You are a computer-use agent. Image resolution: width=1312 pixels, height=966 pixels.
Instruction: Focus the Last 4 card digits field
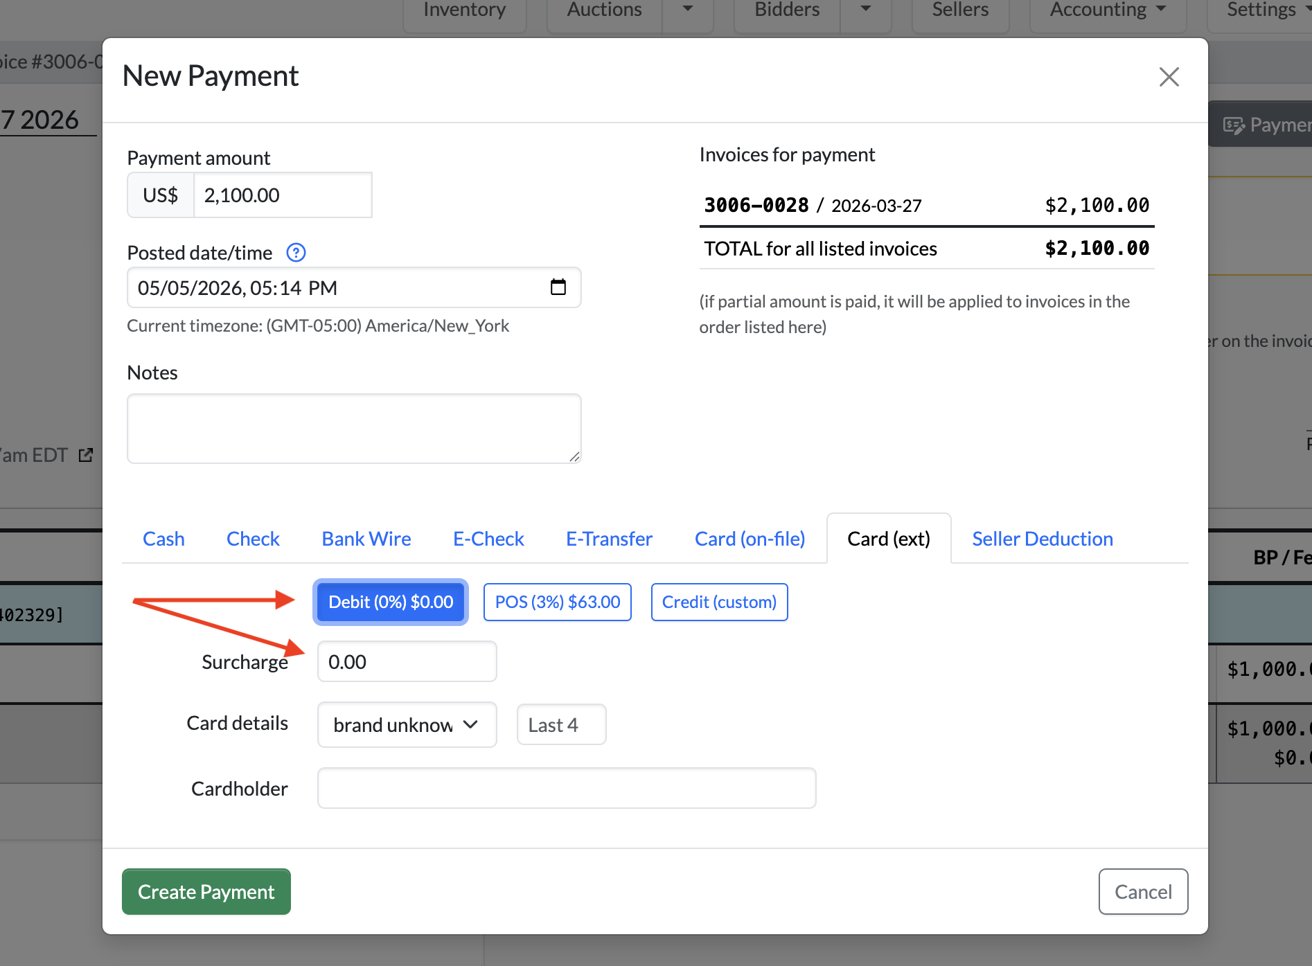561,725
